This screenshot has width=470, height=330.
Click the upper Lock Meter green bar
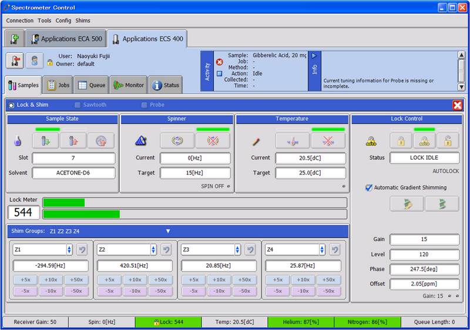tap(64, 203)
